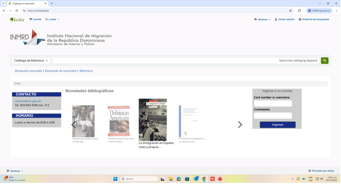Screen dimensions: 341x184
Task: Expand Catálogo de biblioteca search selector
Action: point(31,61)
